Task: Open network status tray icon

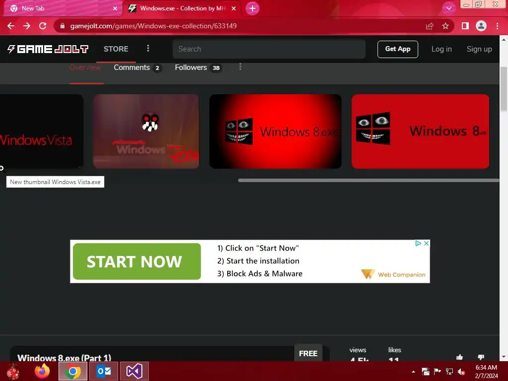Action: pyautogui.click(x=449, y=372)
